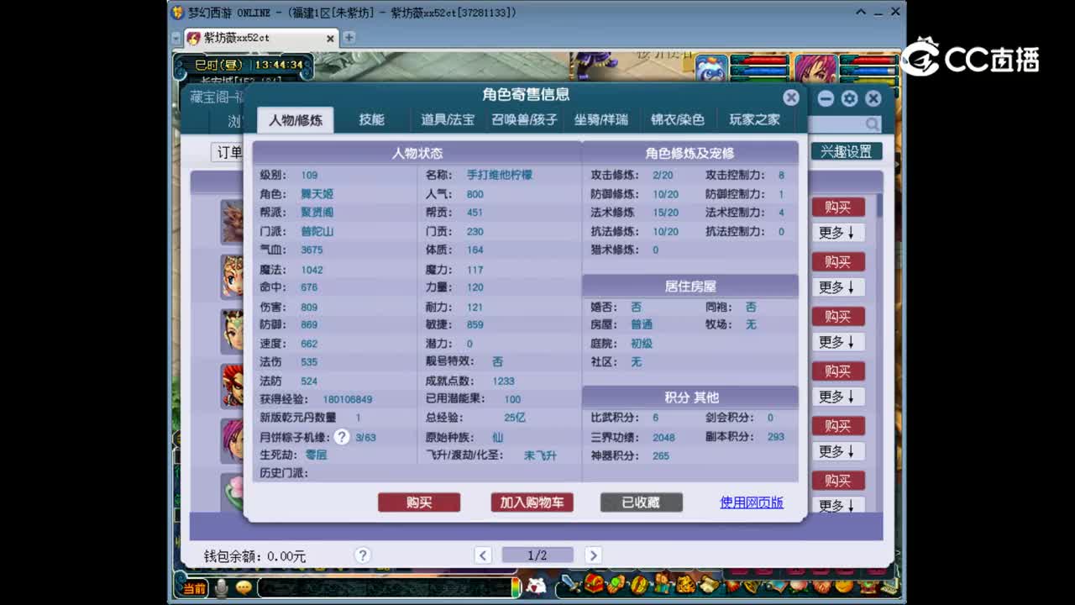
Task: Click the pink-haired character avatar portrait
Action: click(x=815, y=70)
